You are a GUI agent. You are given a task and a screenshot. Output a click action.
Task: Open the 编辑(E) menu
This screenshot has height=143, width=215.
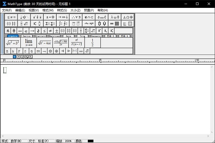(20, 10)
